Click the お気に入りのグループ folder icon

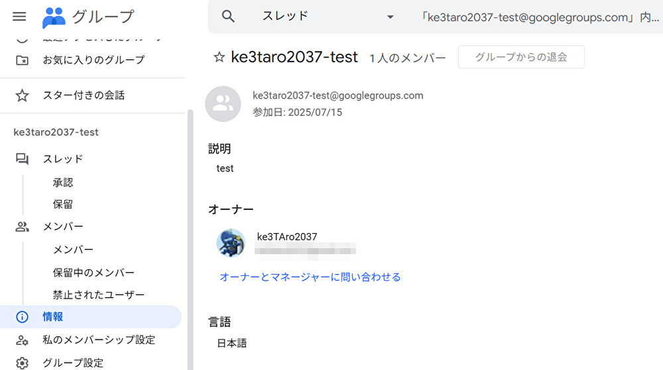(x=22, y=60)
